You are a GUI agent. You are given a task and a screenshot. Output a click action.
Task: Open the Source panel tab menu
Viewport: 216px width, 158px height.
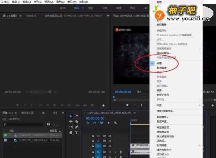[x=21, y=16]
